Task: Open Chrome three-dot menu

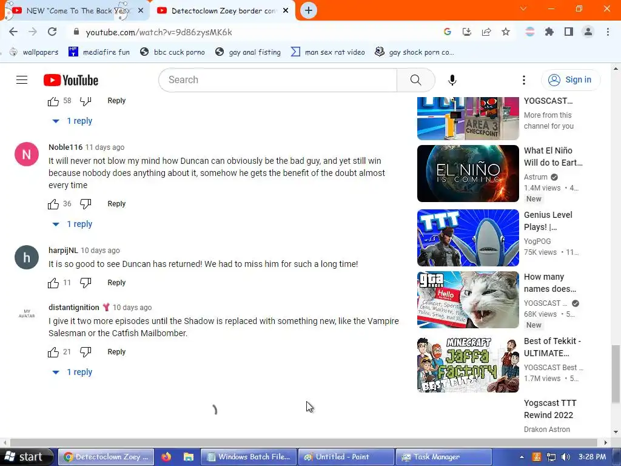Action: (608, 32)
